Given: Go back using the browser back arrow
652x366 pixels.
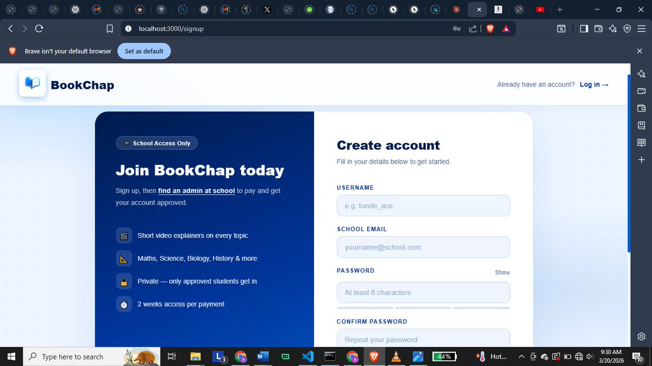Looking at the screenshot, I should pyautogui.click(x=10, y=29).
